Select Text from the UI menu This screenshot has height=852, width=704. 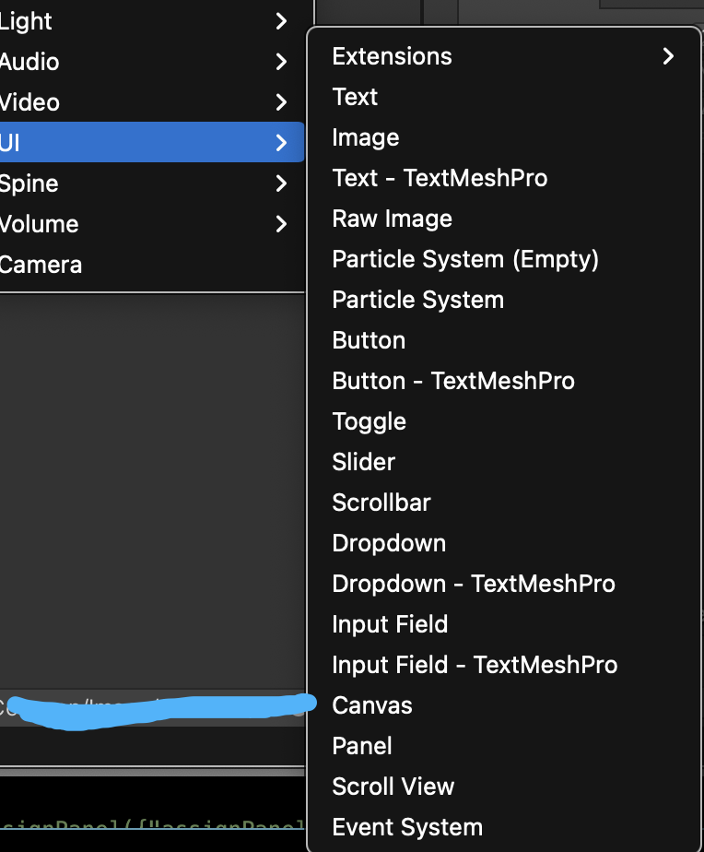click(356, 97)
